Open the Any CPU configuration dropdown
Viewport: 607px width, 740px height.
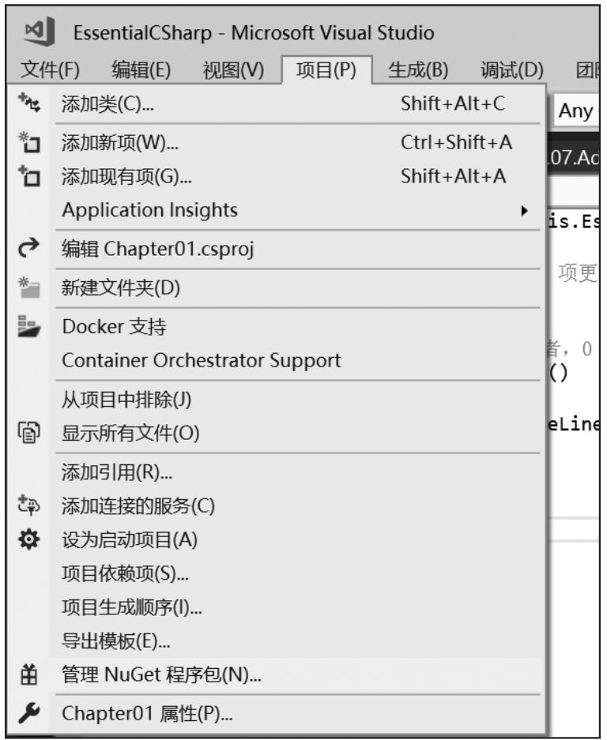point(577,111)
